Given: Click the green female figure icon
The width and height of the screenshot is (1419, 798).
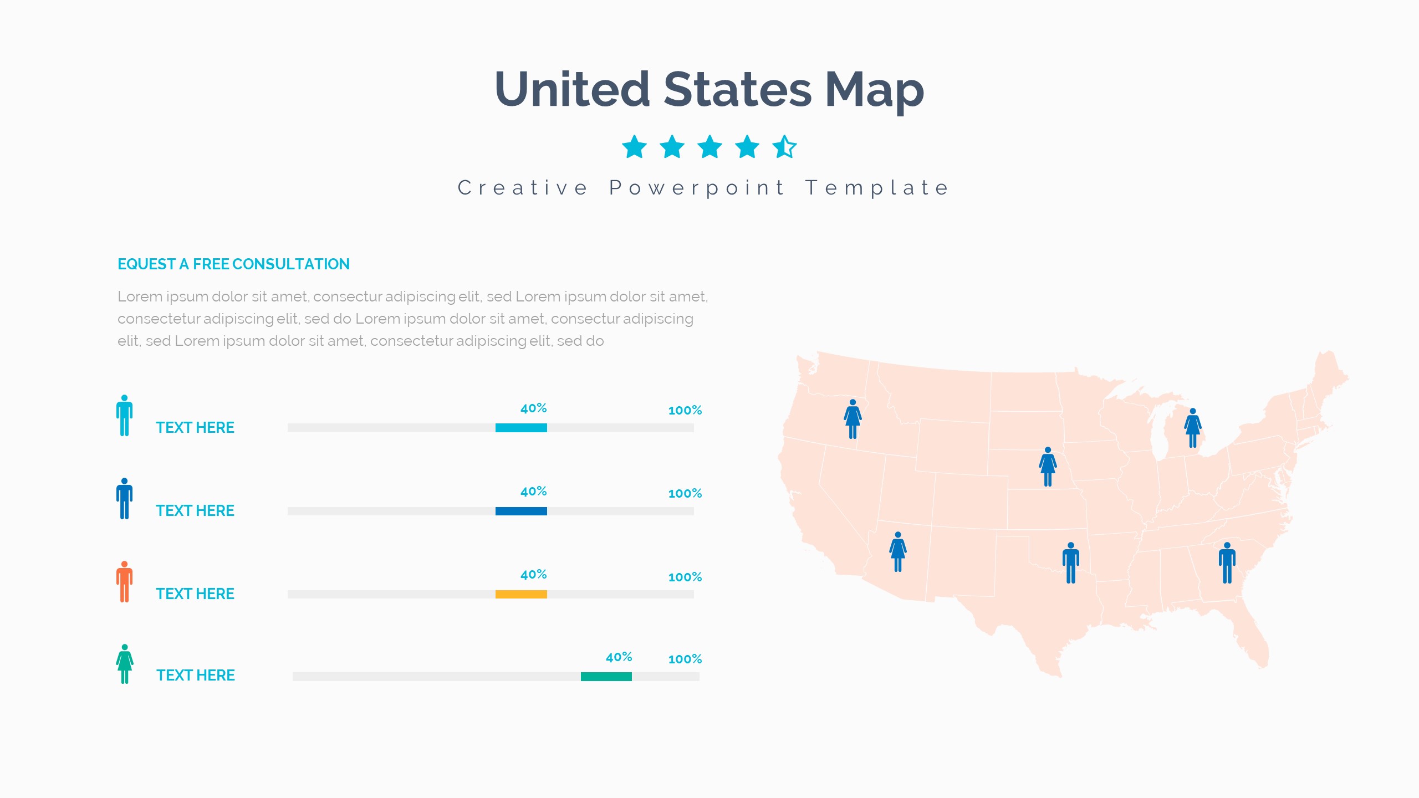Looking at the screenshot, I should [125, 664].
